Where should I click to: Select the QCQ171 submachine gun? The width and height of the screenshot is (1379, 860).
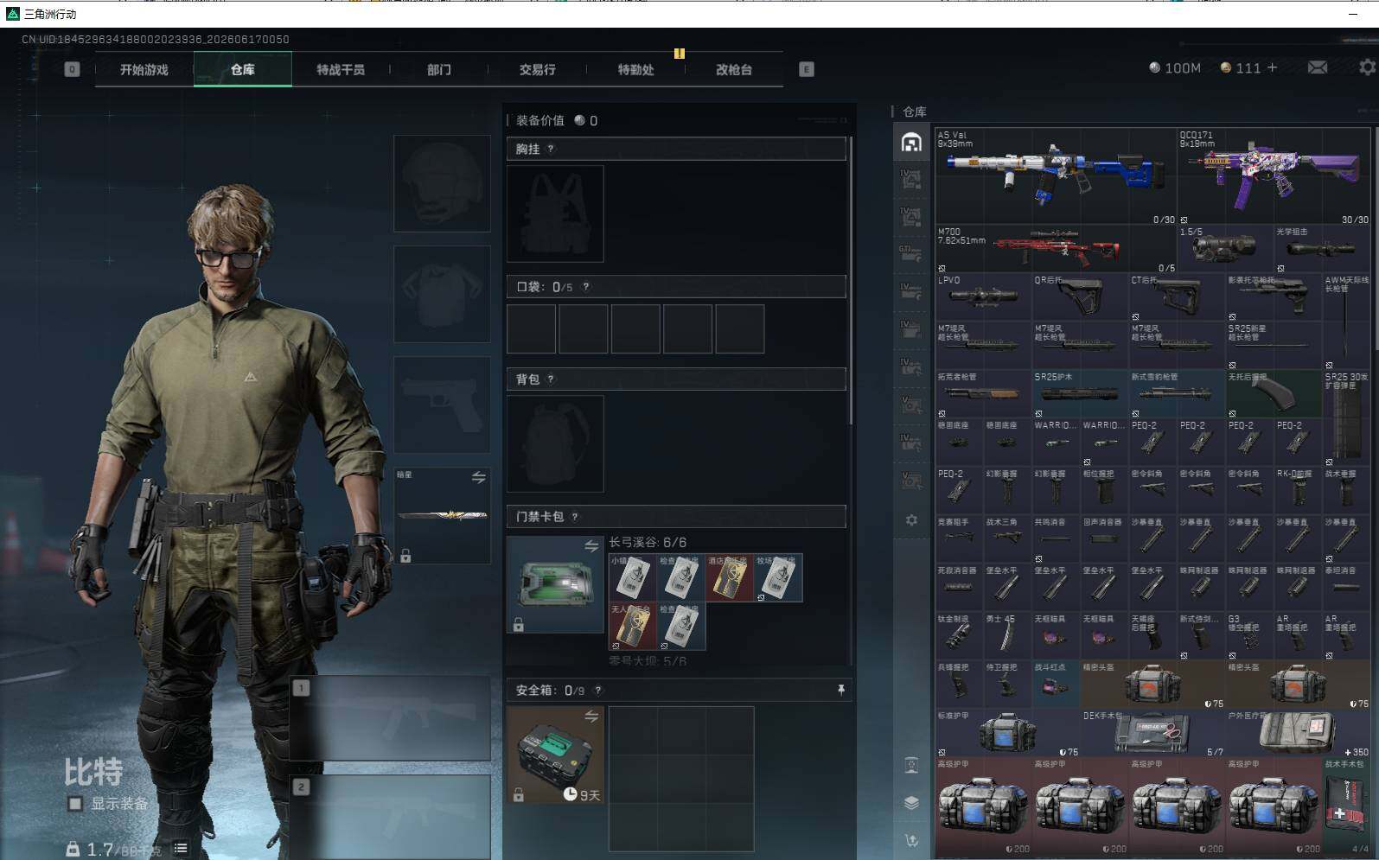[x=1274, y=177]
